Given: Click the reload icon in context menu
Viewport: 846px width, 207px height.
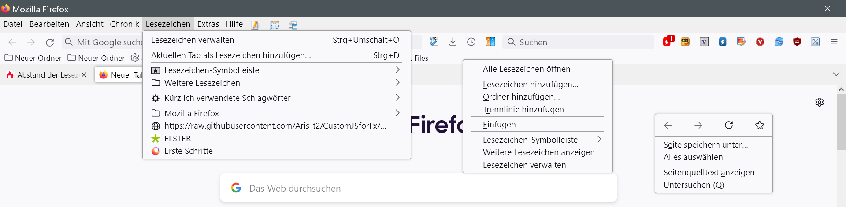Looking at the screenshot, I should pos(729,126).
